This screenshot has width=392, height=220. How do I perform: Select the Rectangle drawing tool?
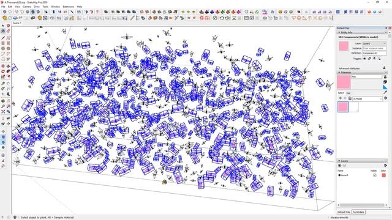click(3, 43)
